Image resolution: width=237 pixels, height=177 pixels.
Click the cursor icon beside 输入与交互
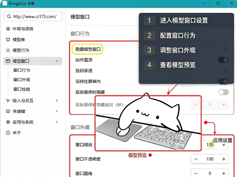click(x=8, y=100)
